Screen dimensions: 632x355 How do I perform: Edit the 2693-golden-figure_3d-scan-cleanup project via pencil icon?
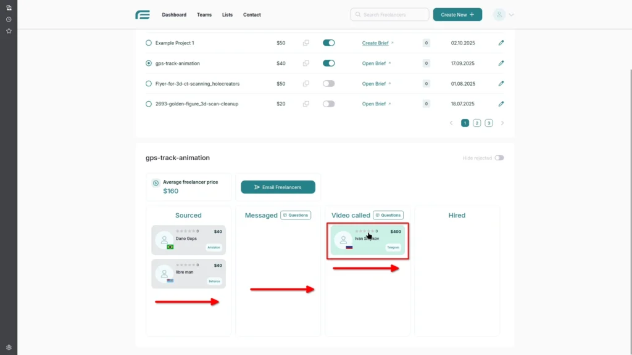(501, 104)
